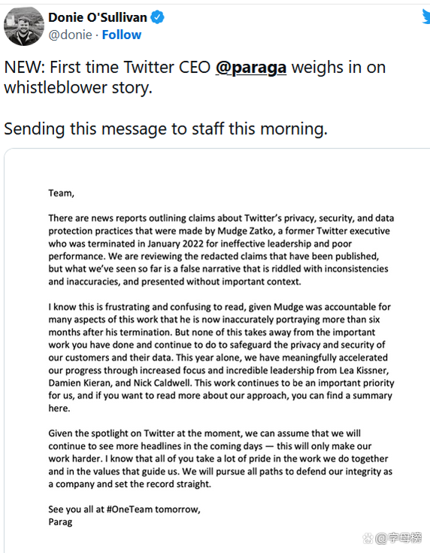Screen dimensions: 430x553
Task: Click the word "here." after summary
Action: (59, 409)
